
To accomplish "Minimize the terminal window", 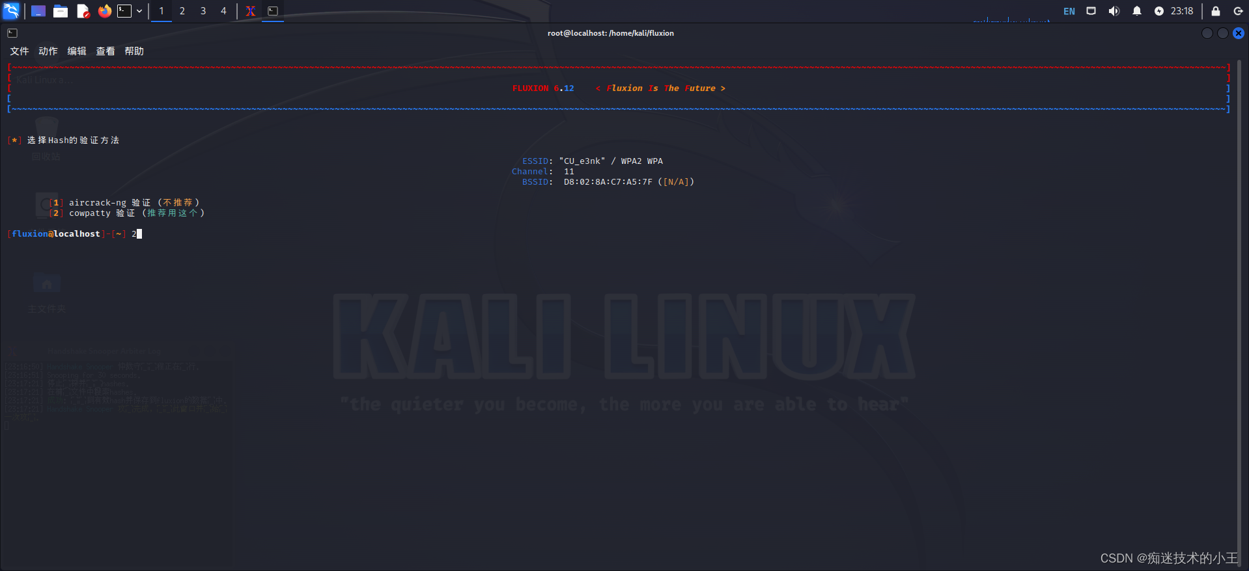I will click(x=1207, y=33).
